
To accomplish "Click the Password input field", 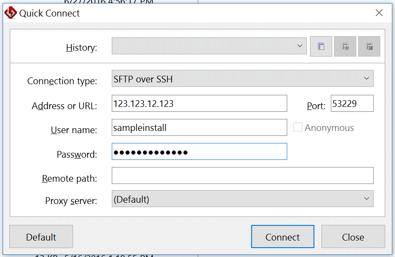I will [200, 151].
